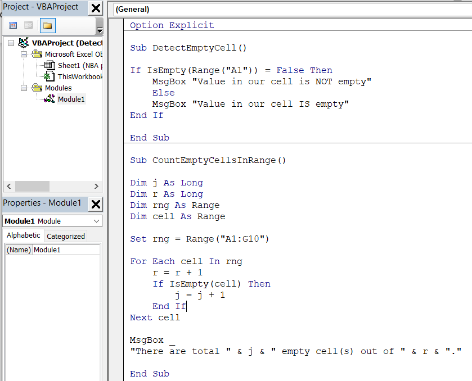
Task: Select Module1 in the project tree
Action: point(72,98)
